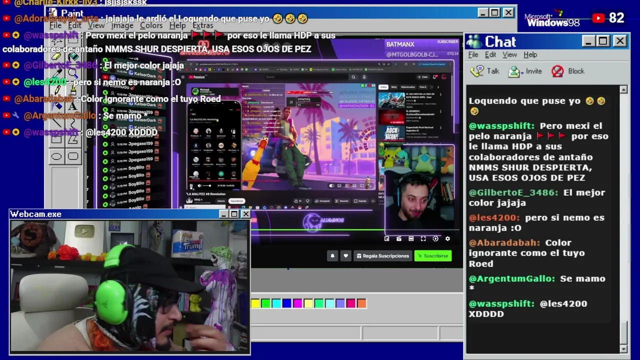This screenshot has height=360, width=640.
Task: Select the Text tool in Paint
Action: coord(73,105)
